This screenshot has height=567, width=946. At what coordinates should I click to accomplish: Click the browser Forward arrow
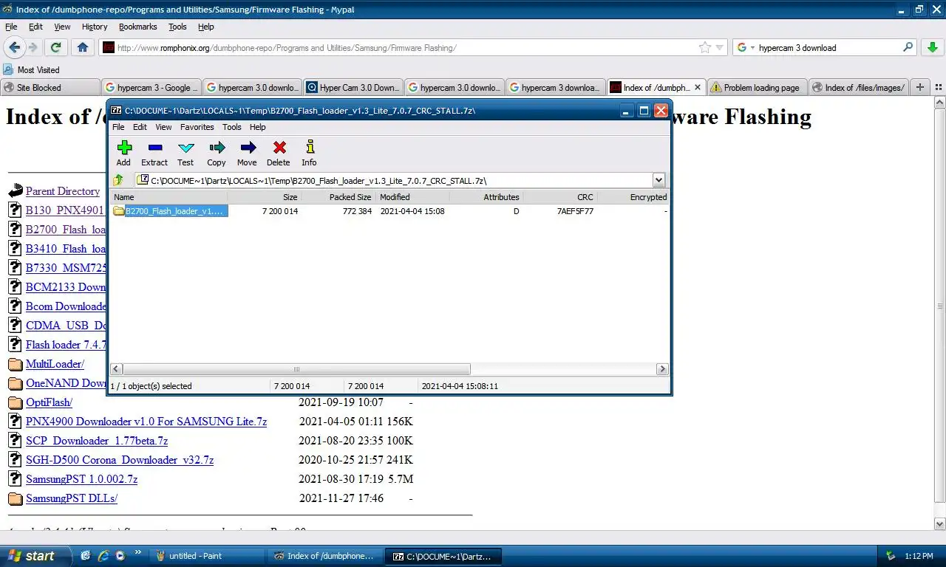click(33, 47)
